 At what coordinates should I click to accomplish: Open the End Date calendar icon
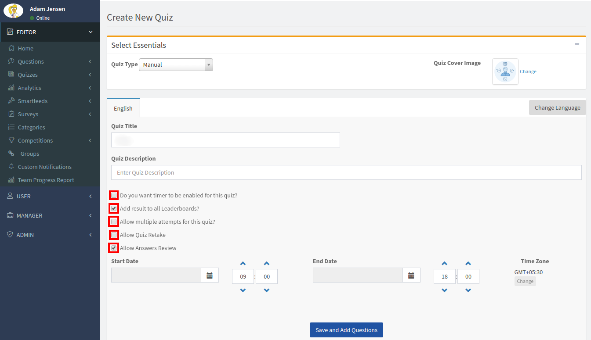pyautogui.click(x=411, y=276)
